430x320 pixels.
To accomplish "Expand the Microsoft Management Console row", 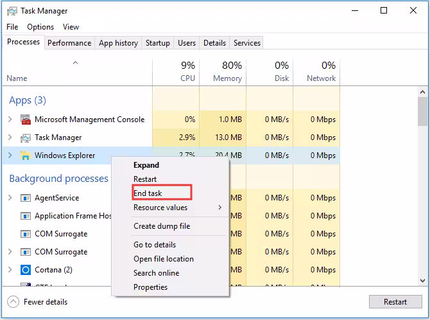I will pyautogui.click(x=10, y=120).
